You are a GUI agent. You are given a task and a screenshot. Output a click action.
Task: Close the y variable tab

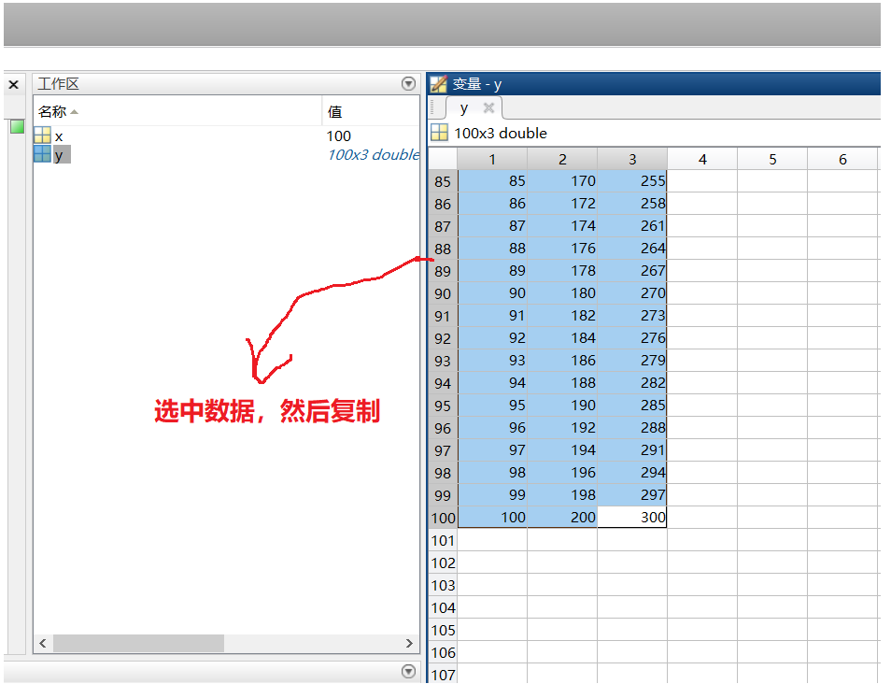point(488,107)
